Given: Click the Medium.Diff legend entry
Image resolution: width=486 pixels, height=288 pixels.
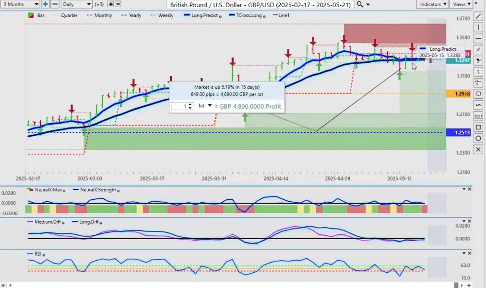Looking at the screenshot, I should [44, 222].
